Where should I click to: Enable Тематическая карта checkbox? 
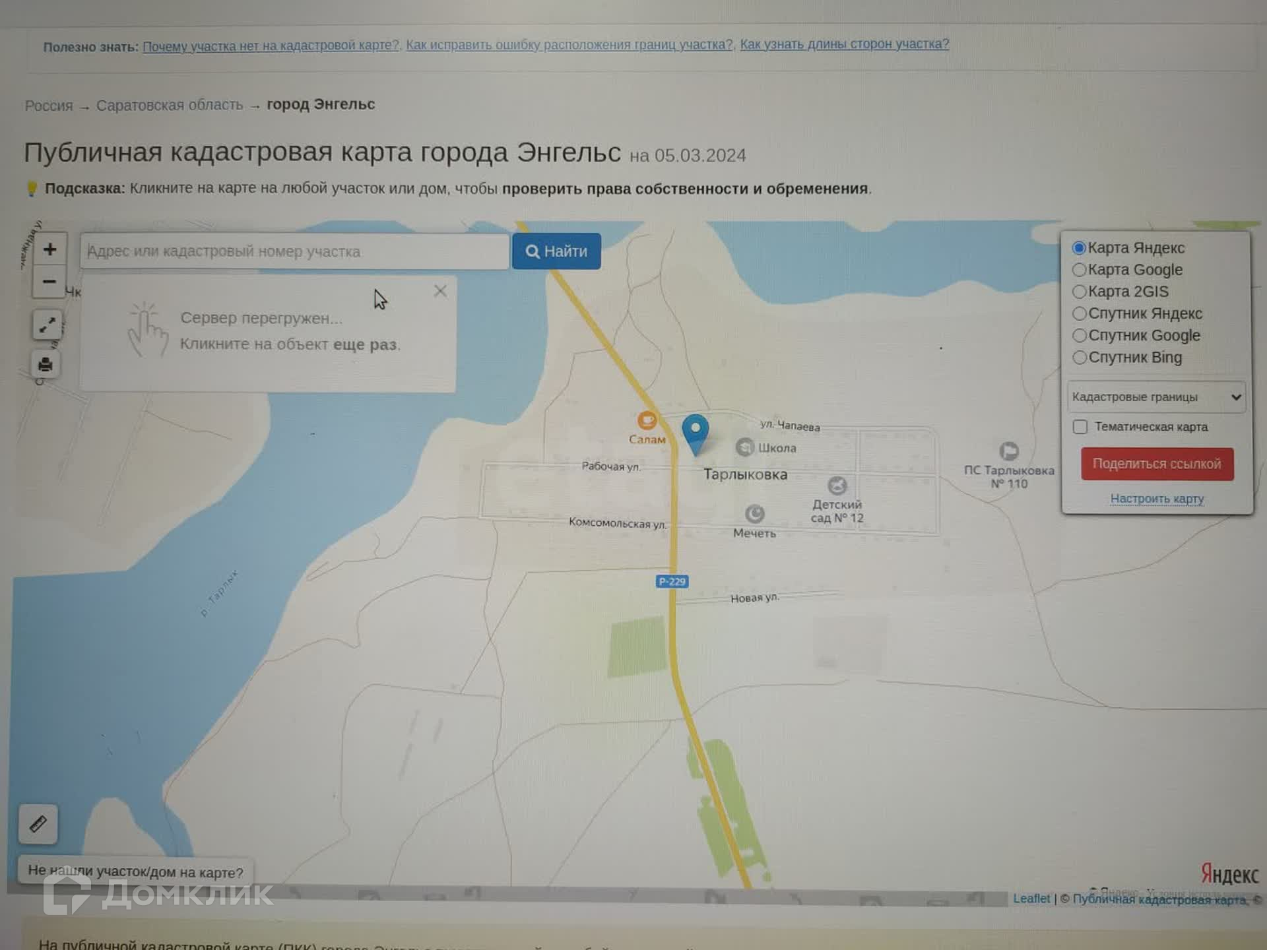1080,427
